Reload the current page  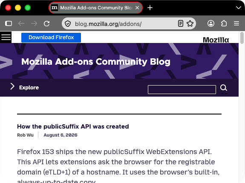[47, 23]
